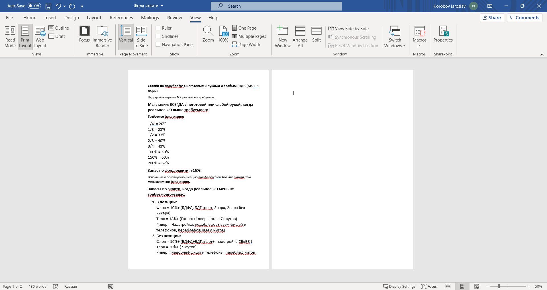Open the References tab
This screenshot has height=290, width=547.
click(x=121, y=18)
